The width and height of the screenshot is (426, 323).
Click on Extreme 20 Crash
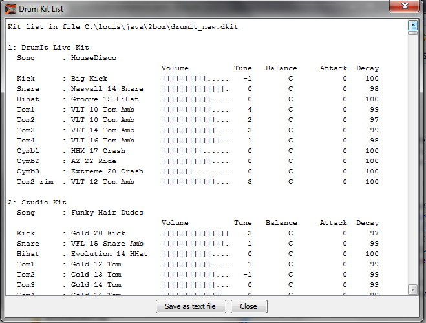pos(107,171)
